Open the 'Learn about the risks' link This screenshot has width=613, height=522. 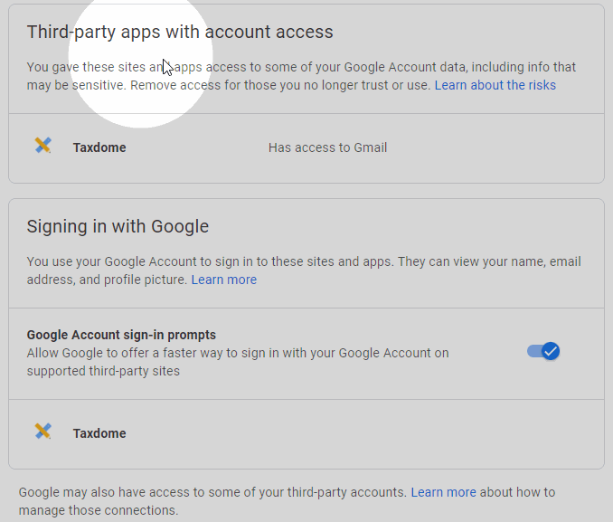tap(495, 85)
